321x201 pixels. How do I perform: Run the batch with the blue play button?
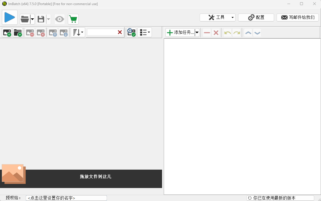coord(10,18)
